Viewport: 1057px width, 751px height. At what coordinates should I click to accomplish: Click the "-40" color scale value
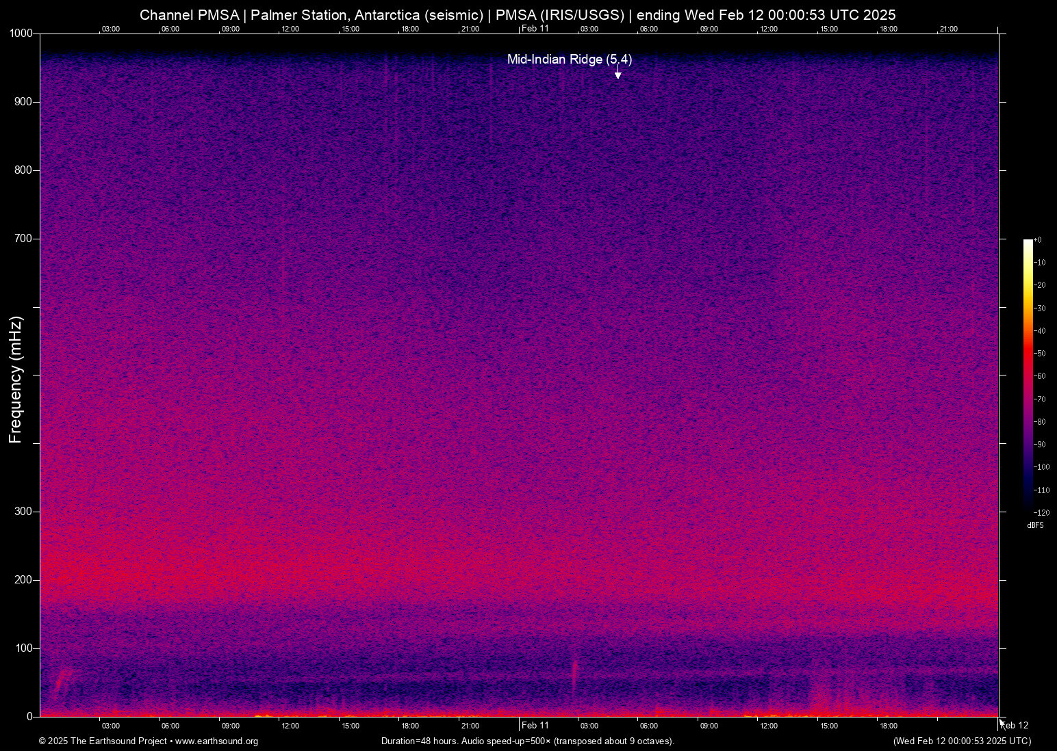(x=1040, y=331)
